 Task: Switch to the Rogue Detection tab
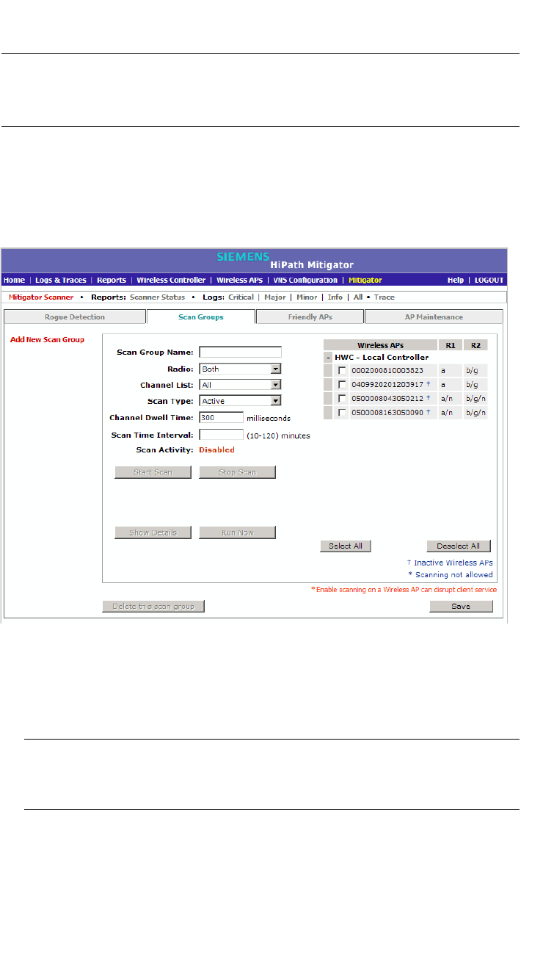point(75,317)
